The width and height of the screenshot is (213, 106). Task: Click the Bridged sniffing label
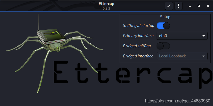pos(137,46)
